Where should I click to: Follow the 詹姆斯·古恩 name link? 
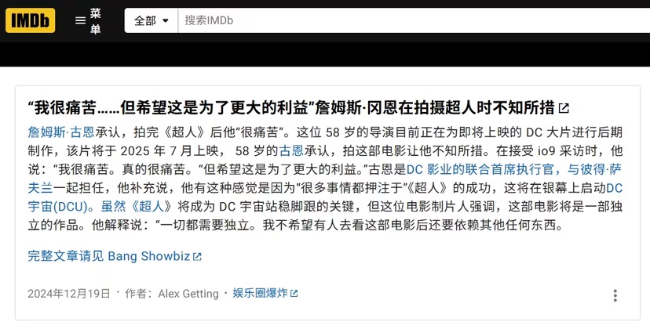pos(61,132)
